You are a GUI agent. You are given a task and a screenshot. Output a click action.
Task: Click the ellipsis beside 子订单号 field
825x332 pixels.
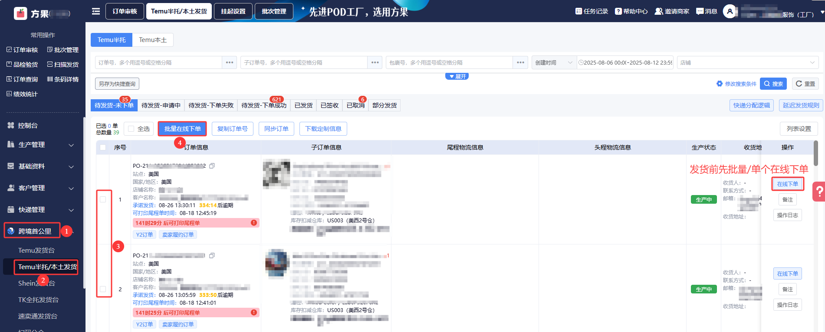[x=375, y=62]
